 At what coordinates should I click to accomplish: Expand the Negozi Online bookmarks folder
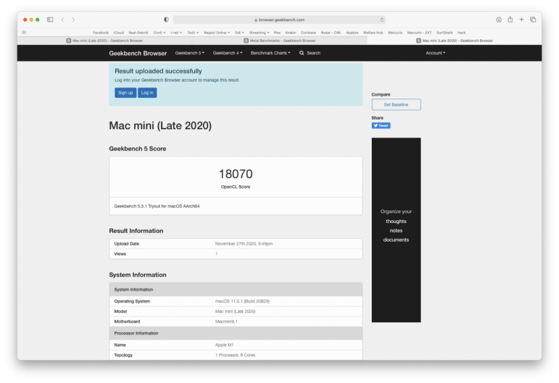(x=217, y=32)
